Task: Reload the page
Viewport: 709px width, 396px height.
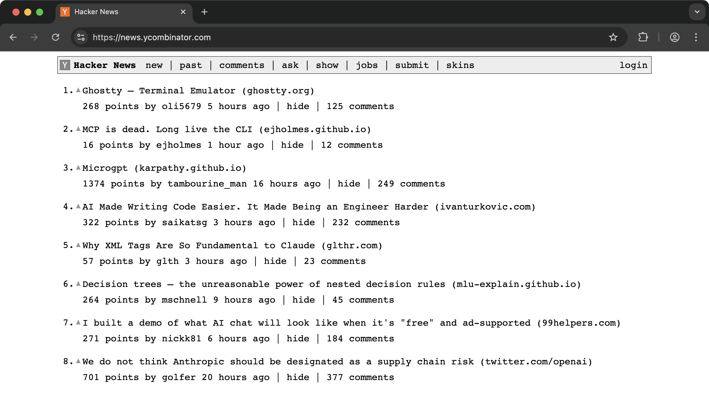Action: point(56,37)
